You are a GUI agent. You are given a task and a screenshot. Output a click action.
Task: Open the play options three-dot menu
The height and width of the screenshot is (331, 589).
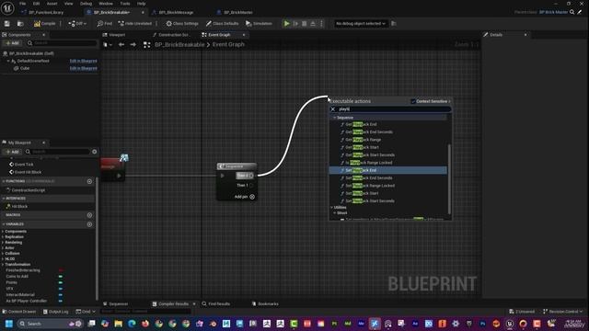pyautogui.click(x=321, y=24)
